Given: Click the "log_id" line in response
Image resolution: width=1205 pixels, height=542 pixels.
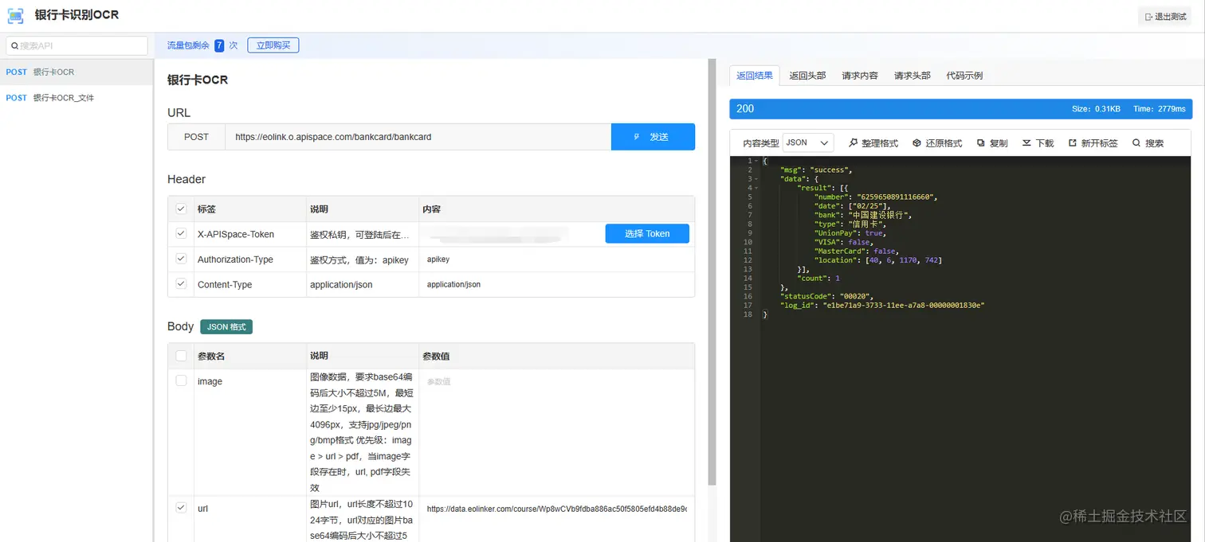Looking at the screenshot, I should tap(882, 305).
